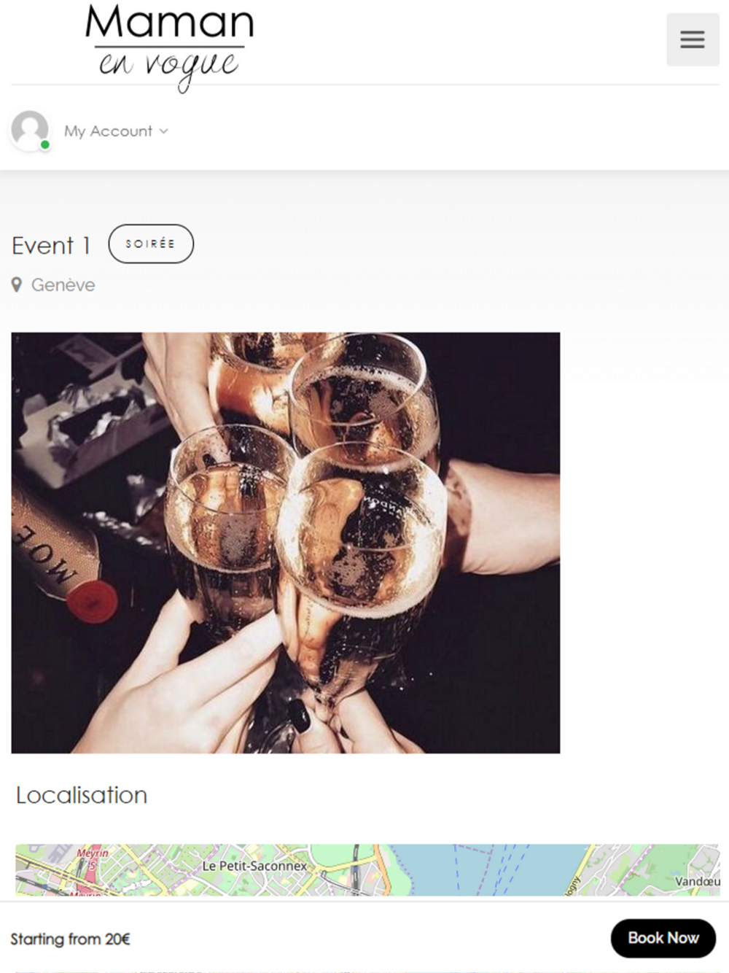729x973 pixels.
Task: Click the Localisation section heading
Action: pyautogui.click(x=82, y=795)
